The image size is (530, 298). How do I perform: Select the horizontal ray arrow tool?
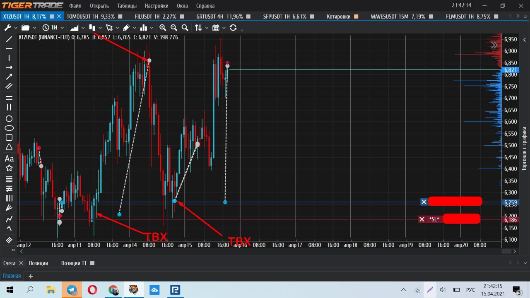pyautogui.click(x=9, y=67)
